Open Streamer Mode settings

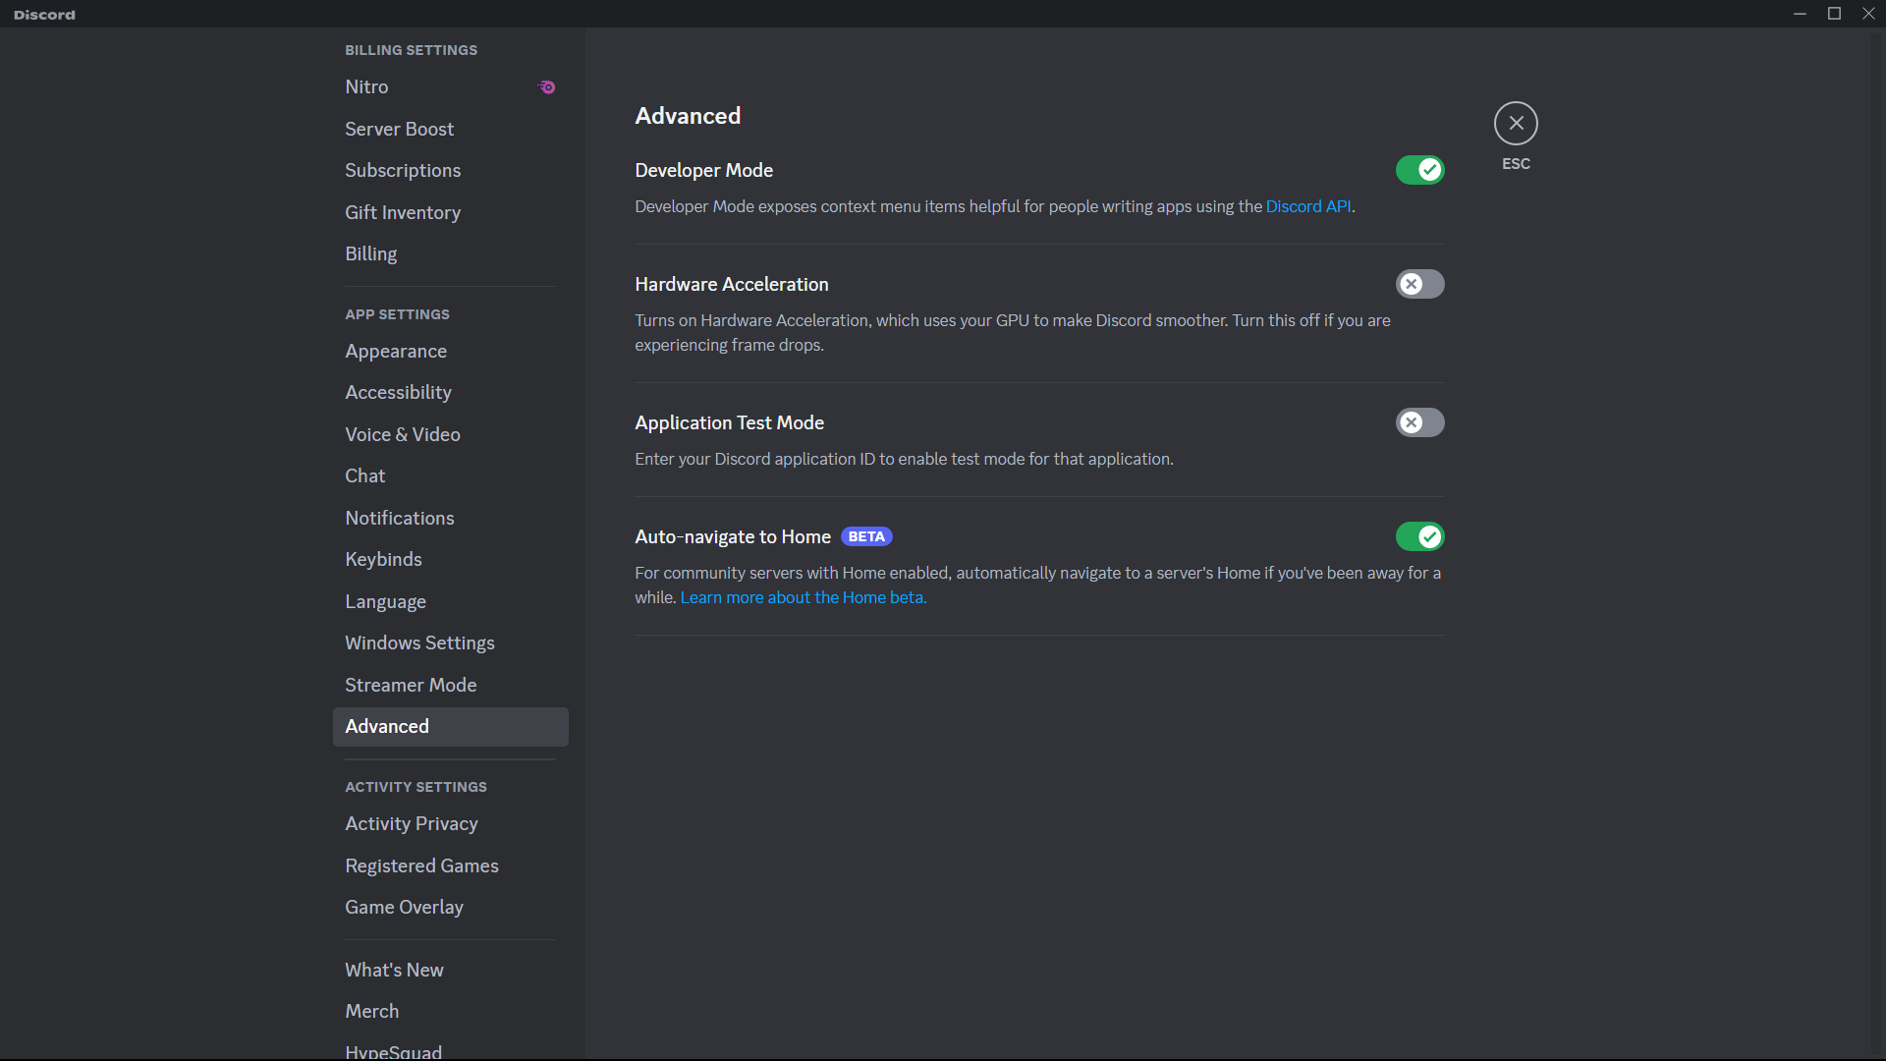click(411, 685)
